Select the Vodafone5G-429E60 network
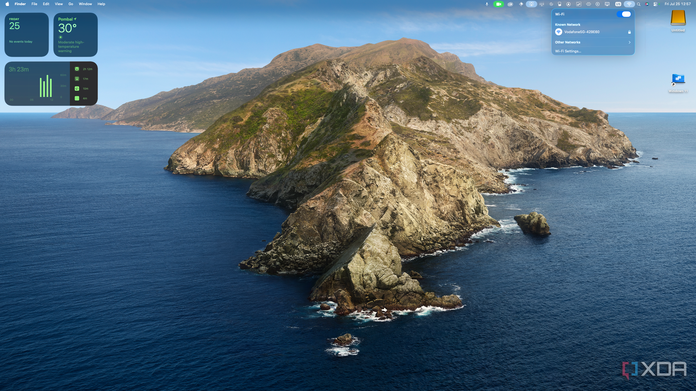696x391 pixels. tap(593, 32)
